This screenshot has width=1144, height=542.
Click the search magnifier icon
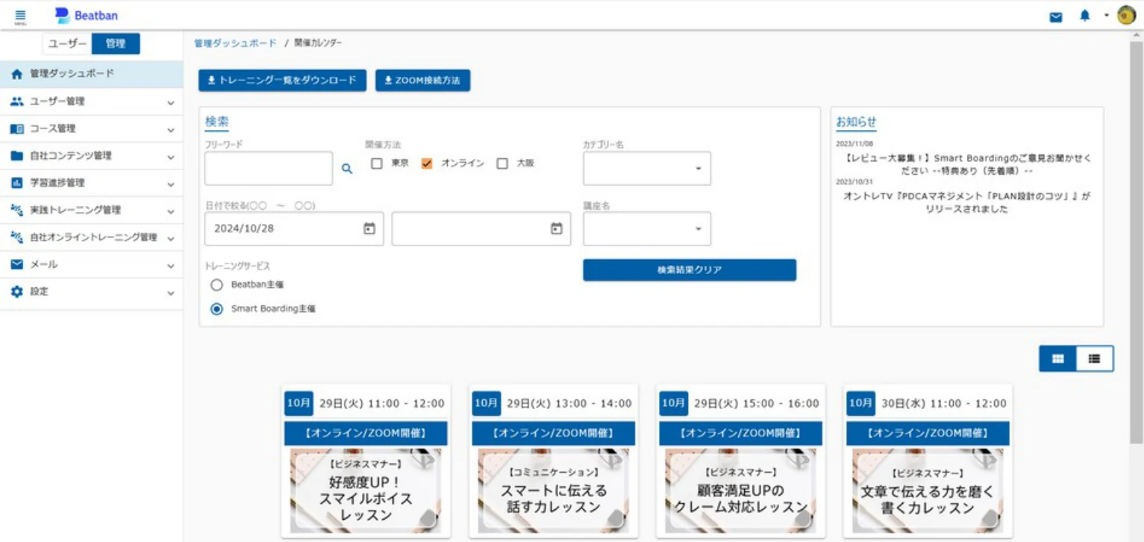coord(347,169)
